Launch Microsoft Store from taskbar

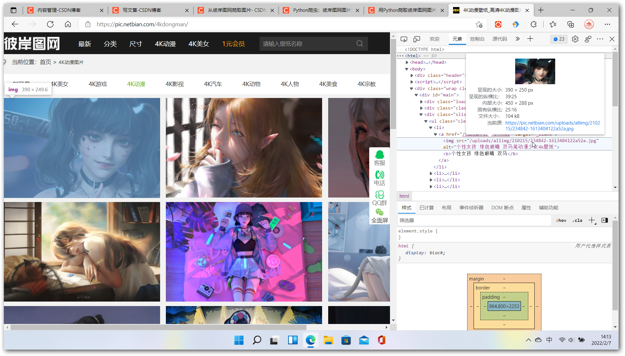click(x=346, y=340)
